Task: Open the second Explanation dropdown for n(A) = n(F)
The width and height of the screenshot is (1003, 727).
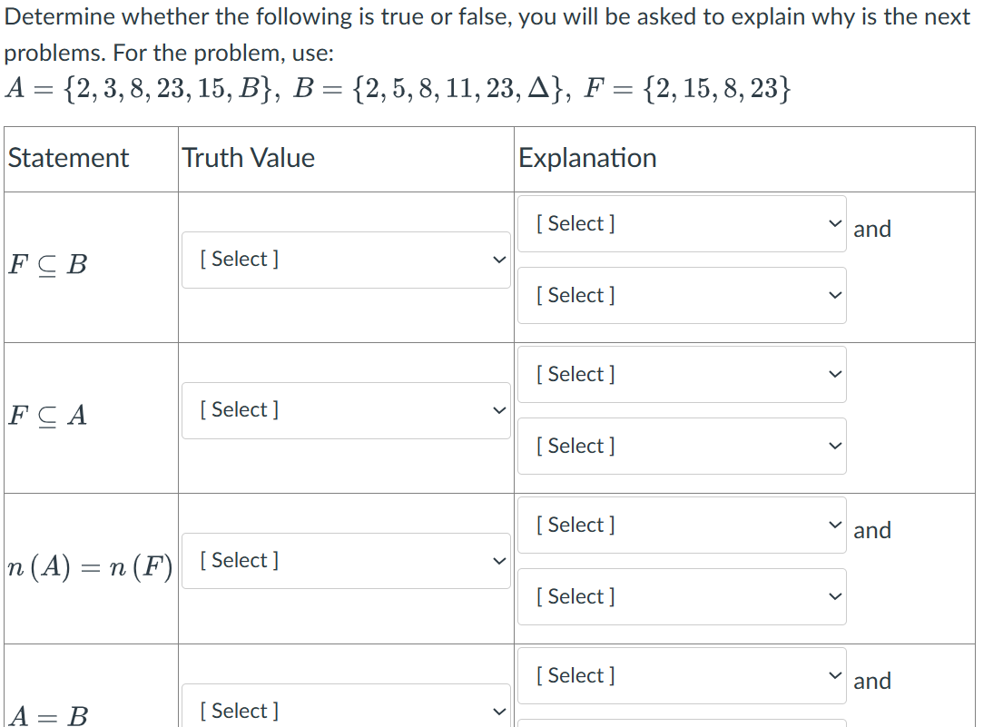Action: (681, 596)
